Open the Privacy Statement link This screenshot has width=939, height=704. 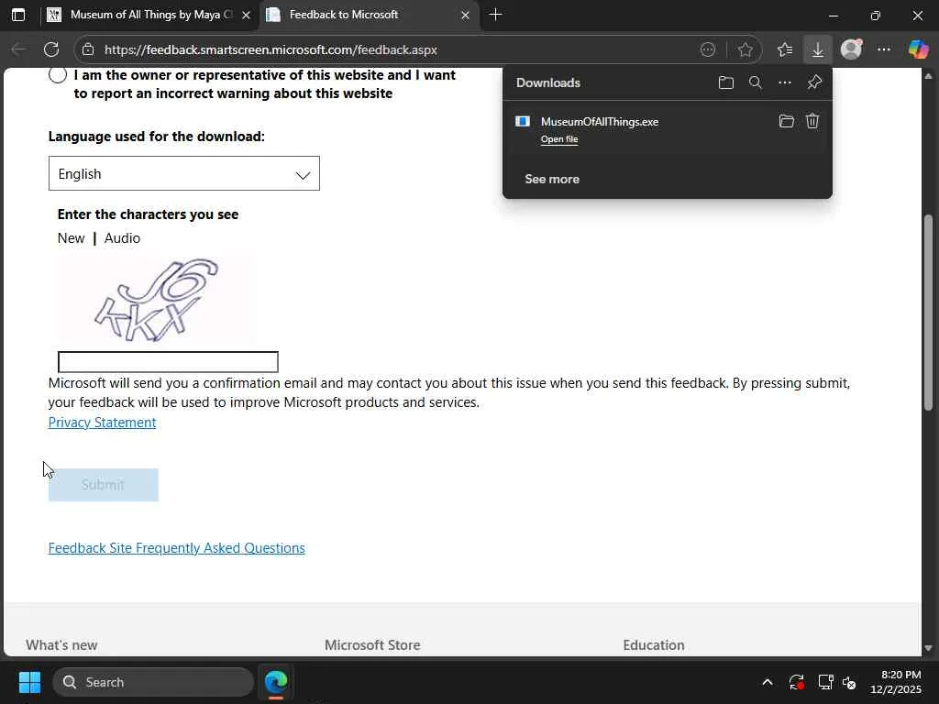click(x=102, y=423)
